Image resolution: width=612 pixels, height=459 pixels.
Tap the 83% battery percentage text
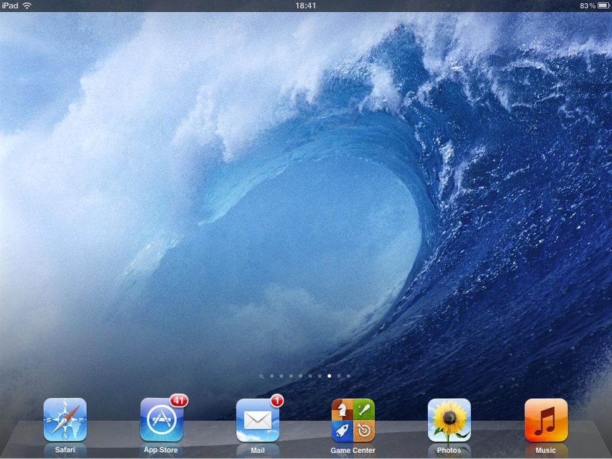[x=587, y=6]
